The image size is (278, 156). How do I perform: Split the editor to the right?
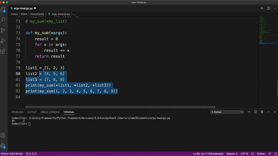click(x=268, y=8)
